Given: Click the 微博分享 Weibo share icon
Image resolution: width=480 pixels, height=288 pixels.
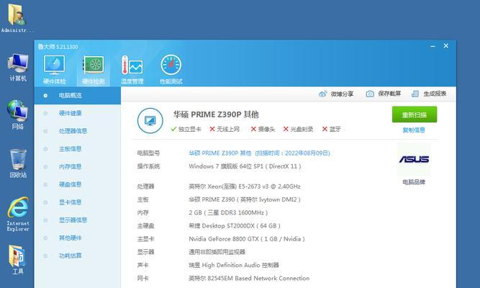Looking at the screenshot, I should pos(322,94).
